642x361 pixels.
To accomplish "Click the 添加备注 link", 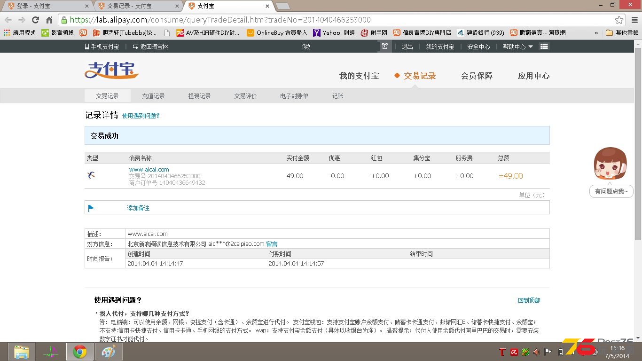I will (x=138, y=208).
